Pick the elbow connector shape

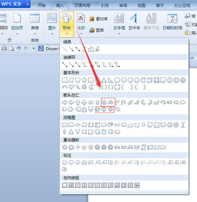(x=84, y=65)
